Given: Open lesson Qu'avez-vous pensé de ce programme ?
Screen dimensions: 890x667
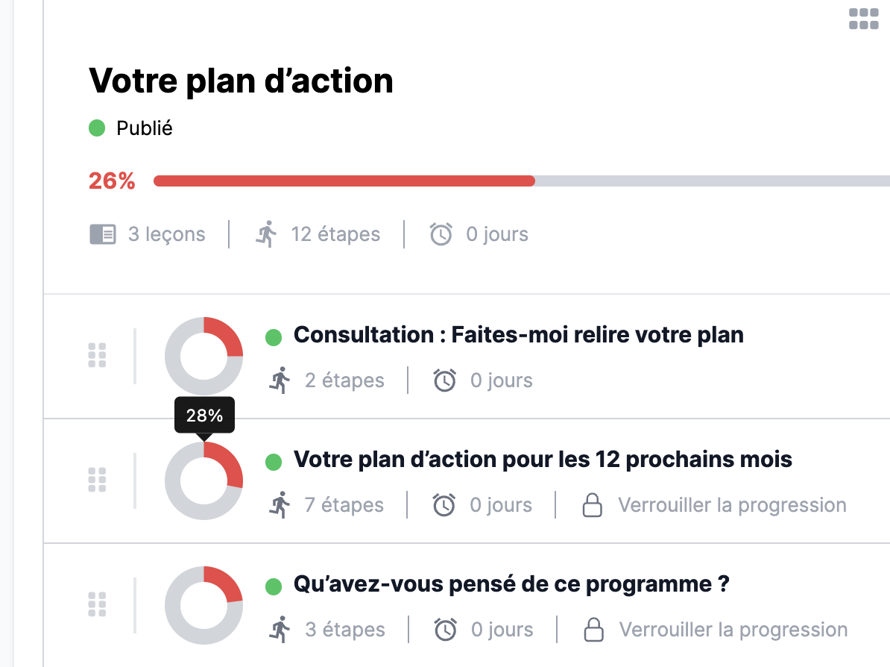Looking at the screenshot, I should click(511, 583).
